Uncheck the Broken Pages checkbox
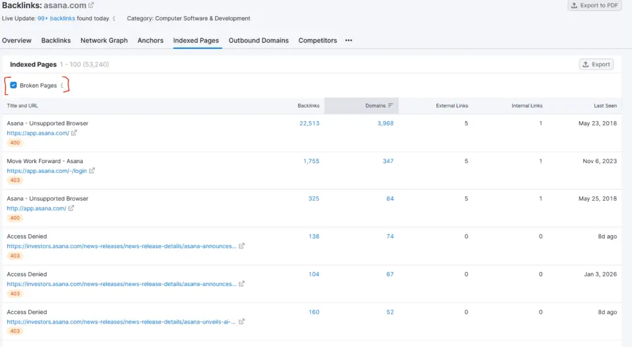Image resolution: width=632 pixels, height=347 pixels. coord(14,85)
